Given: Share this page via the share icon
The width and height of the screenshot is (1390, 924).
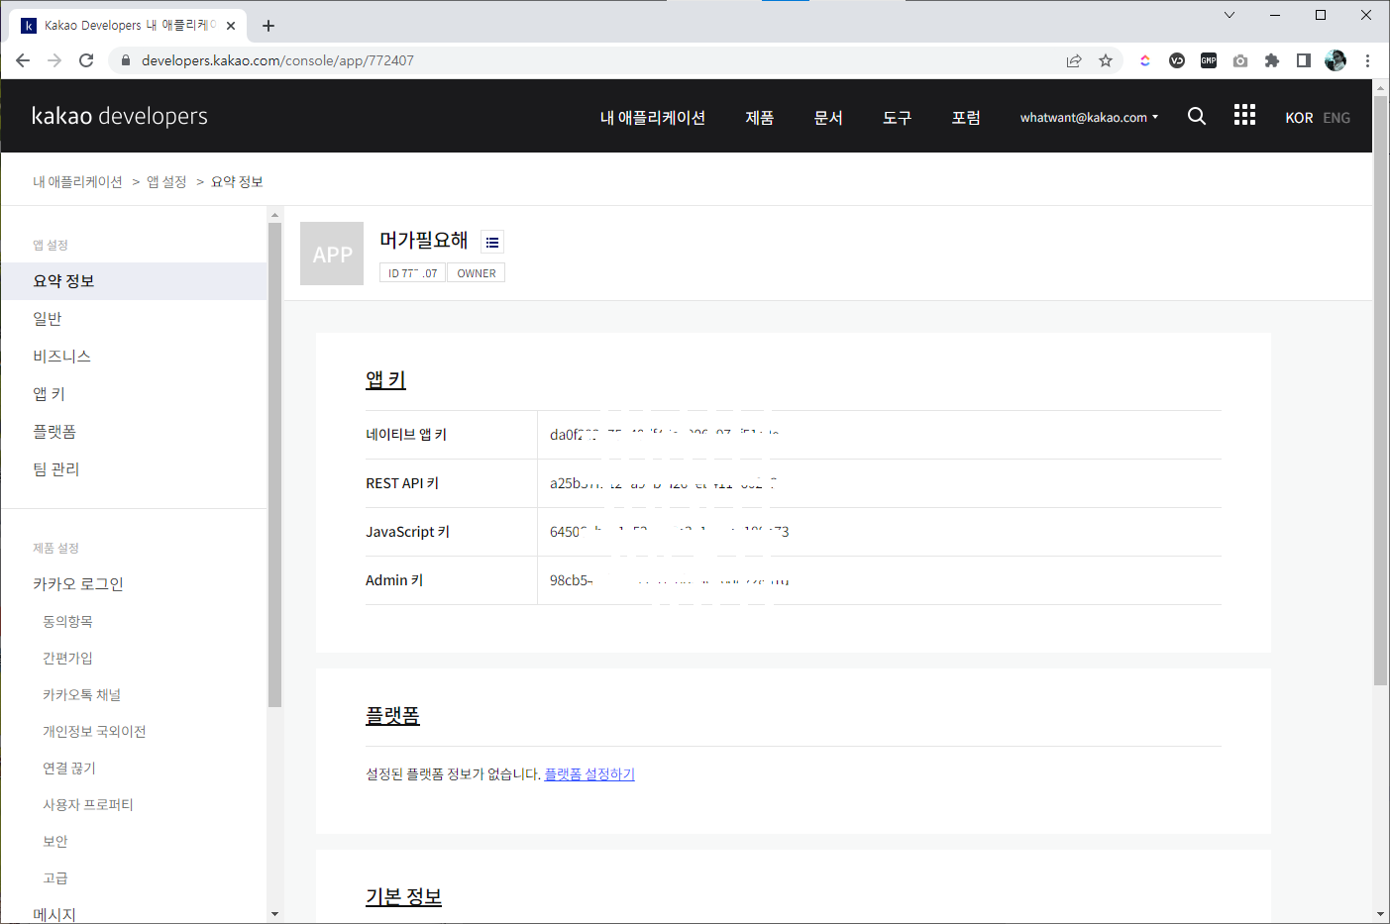Looking at the screenshot, I should tap(1074, 60).
